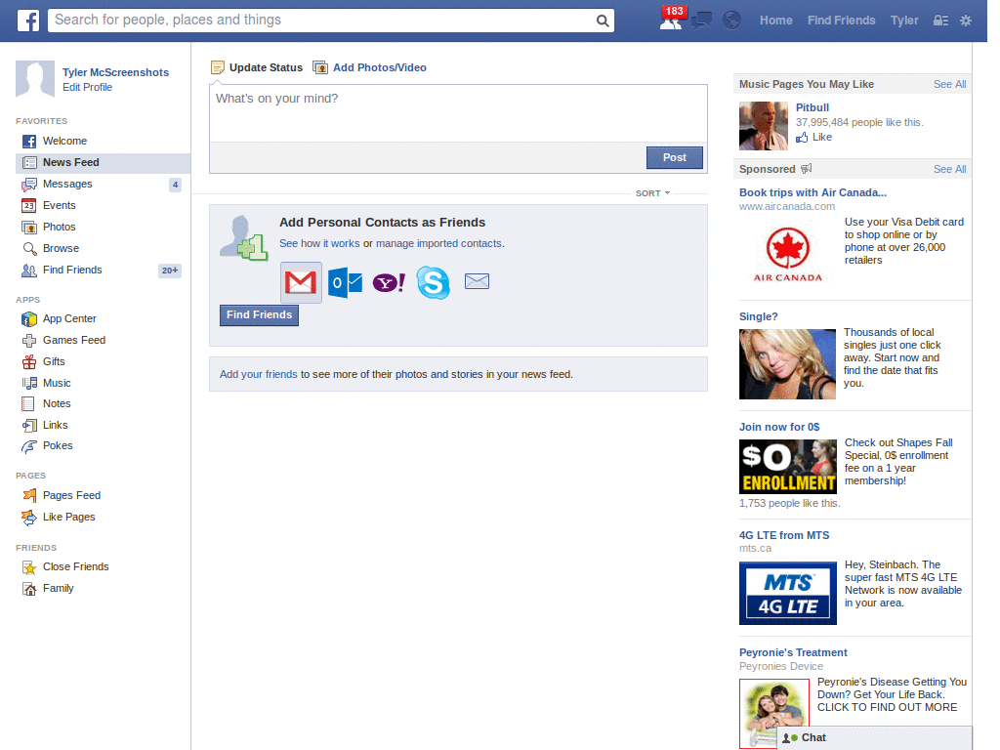Open the Chat bar

click(x=874, y=738)
